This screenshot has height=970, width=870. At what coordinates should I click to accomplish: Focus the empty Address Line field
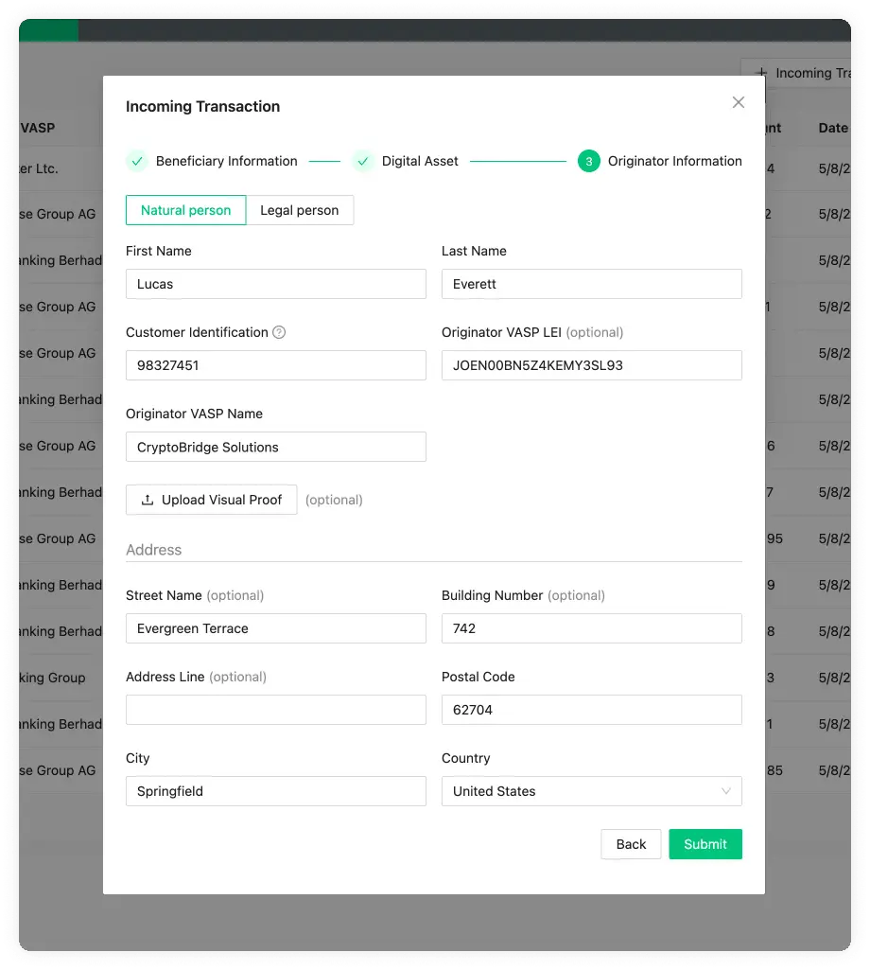(275, 710)
